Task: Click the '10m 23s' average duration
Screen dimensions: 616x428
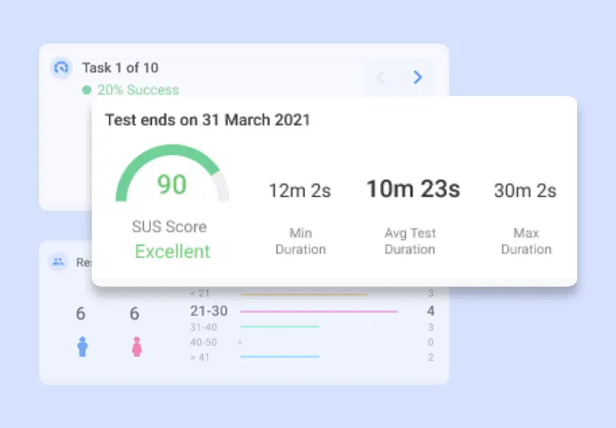Action: [x=413, y=189]
